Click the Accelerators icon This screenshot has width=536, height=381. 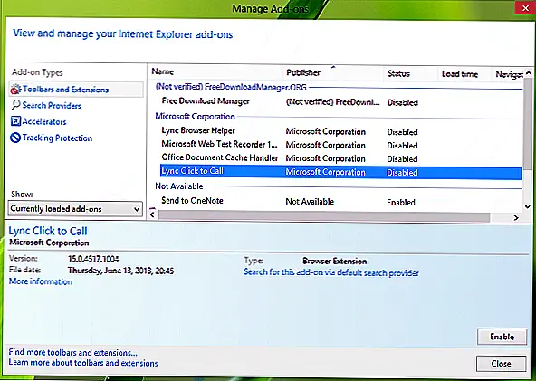click(15, 121)
